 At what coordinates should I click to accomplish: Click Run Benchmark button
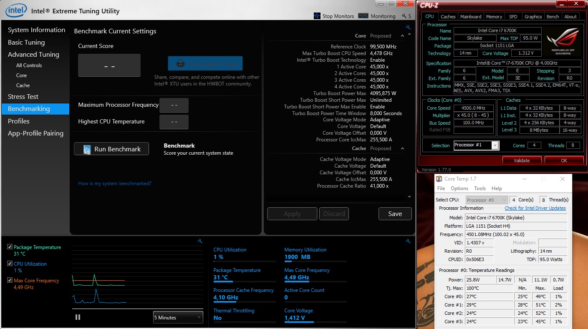tap(111, 149)
